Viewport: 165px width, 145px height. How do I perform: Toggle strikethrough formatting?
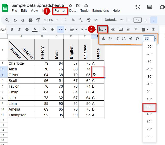pyautogui.click(x=27, y=29)
